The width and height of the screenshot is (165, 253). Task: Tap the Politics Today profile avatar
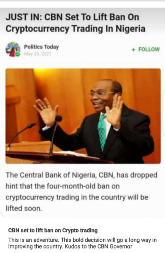pos(13,49)
